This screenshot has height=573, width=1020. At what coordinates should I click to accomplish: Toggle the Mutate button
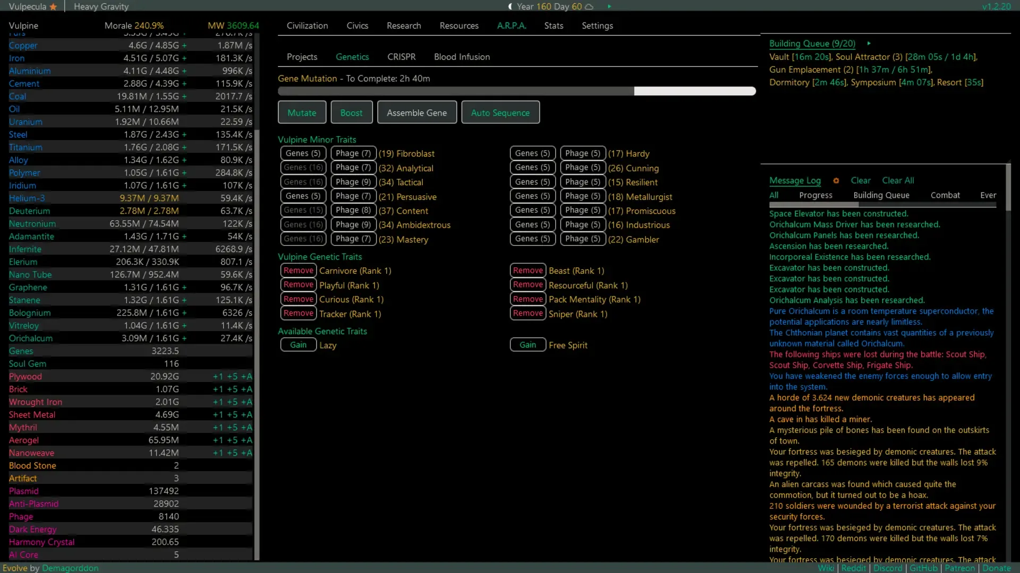pos(301,112)
